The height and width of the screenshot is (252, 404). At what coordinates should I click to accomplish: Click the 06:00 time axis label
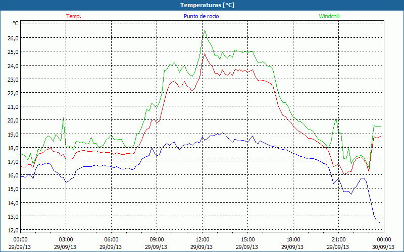click(111, 240)
